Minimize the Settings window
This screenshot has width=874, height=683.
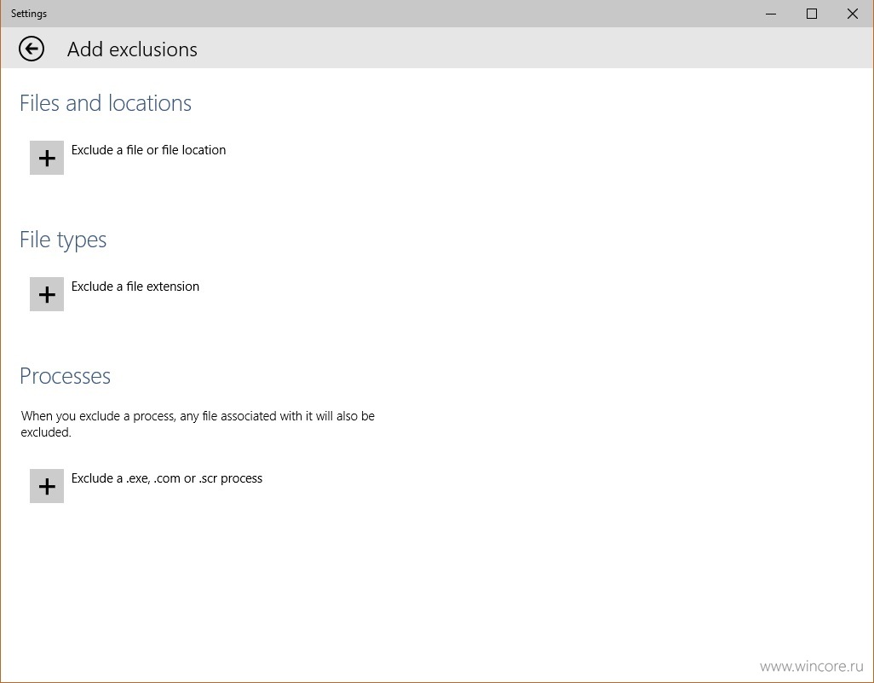tap(771, 14)
